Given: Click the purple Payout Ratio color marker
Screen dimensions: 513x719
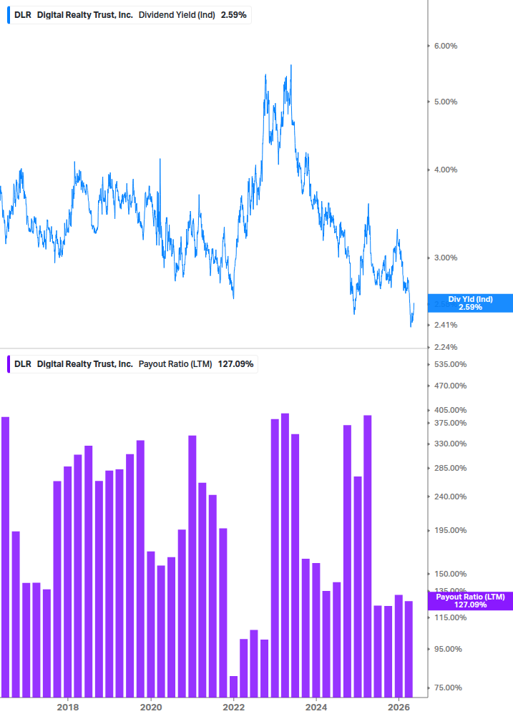Looking at the screenshot, I should point(9,364).
